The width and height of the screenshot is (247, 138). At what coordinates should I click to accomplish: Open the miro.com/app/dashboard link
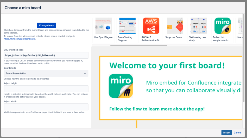[x=20, y=39]
